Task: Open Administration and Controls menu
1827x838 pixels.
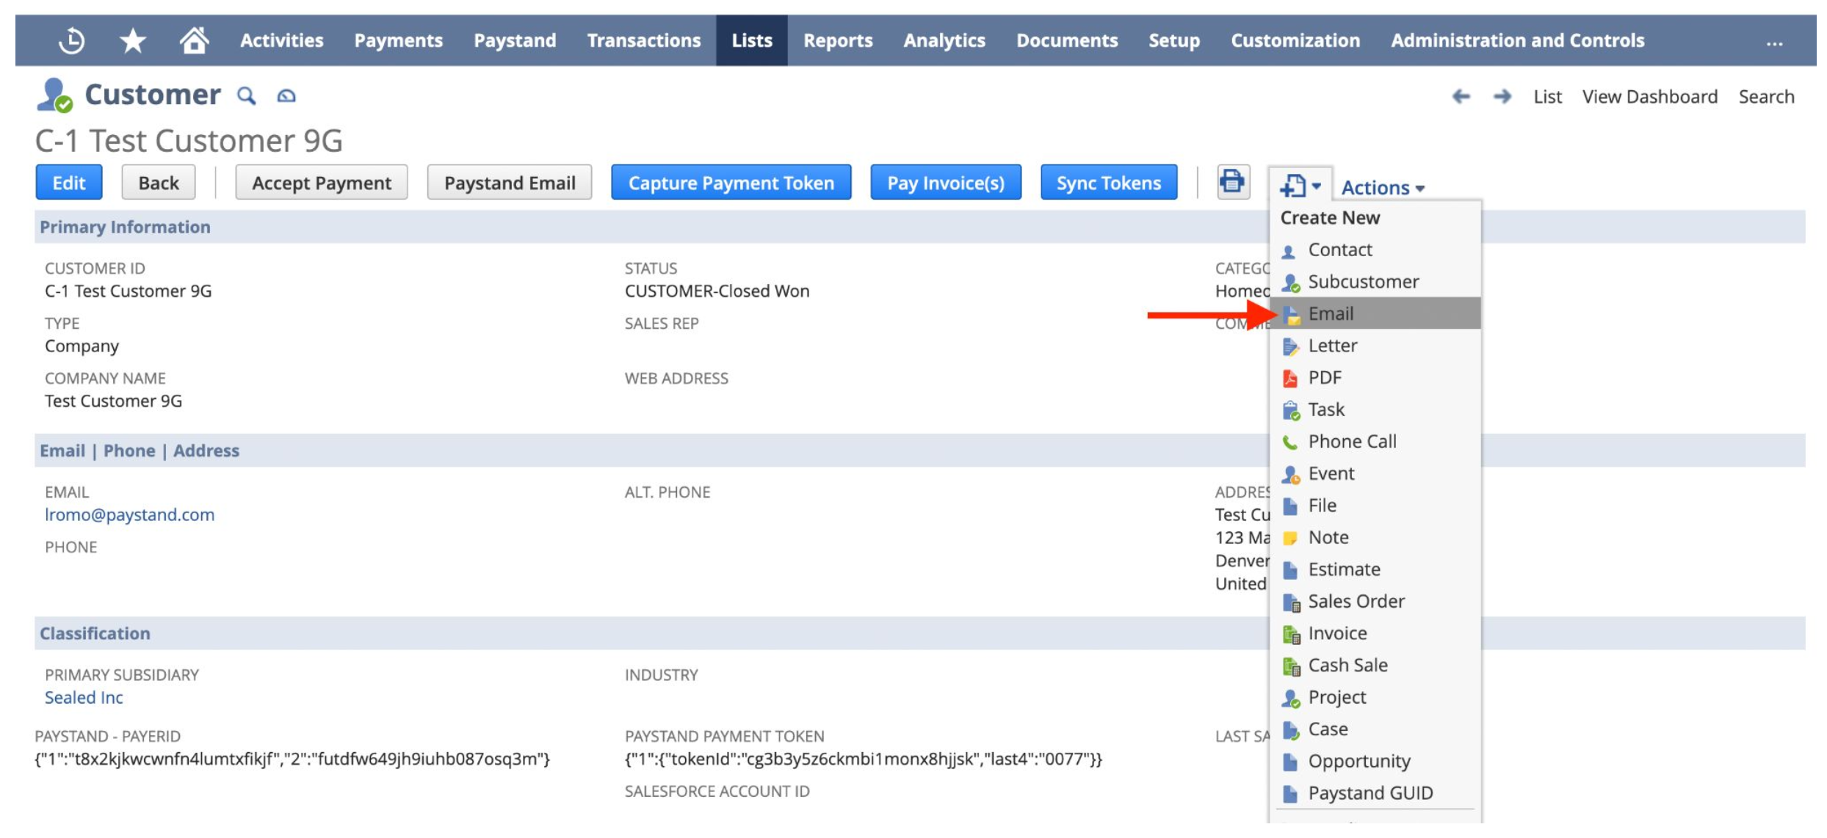Action: pyautogui.click(x=1518, y=40)
